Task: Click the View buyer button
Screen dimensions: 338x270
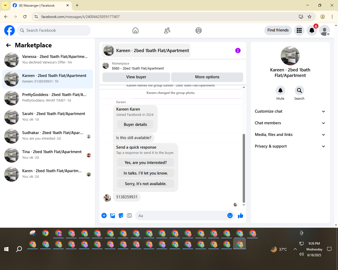Action: click(x=136, y=77)
